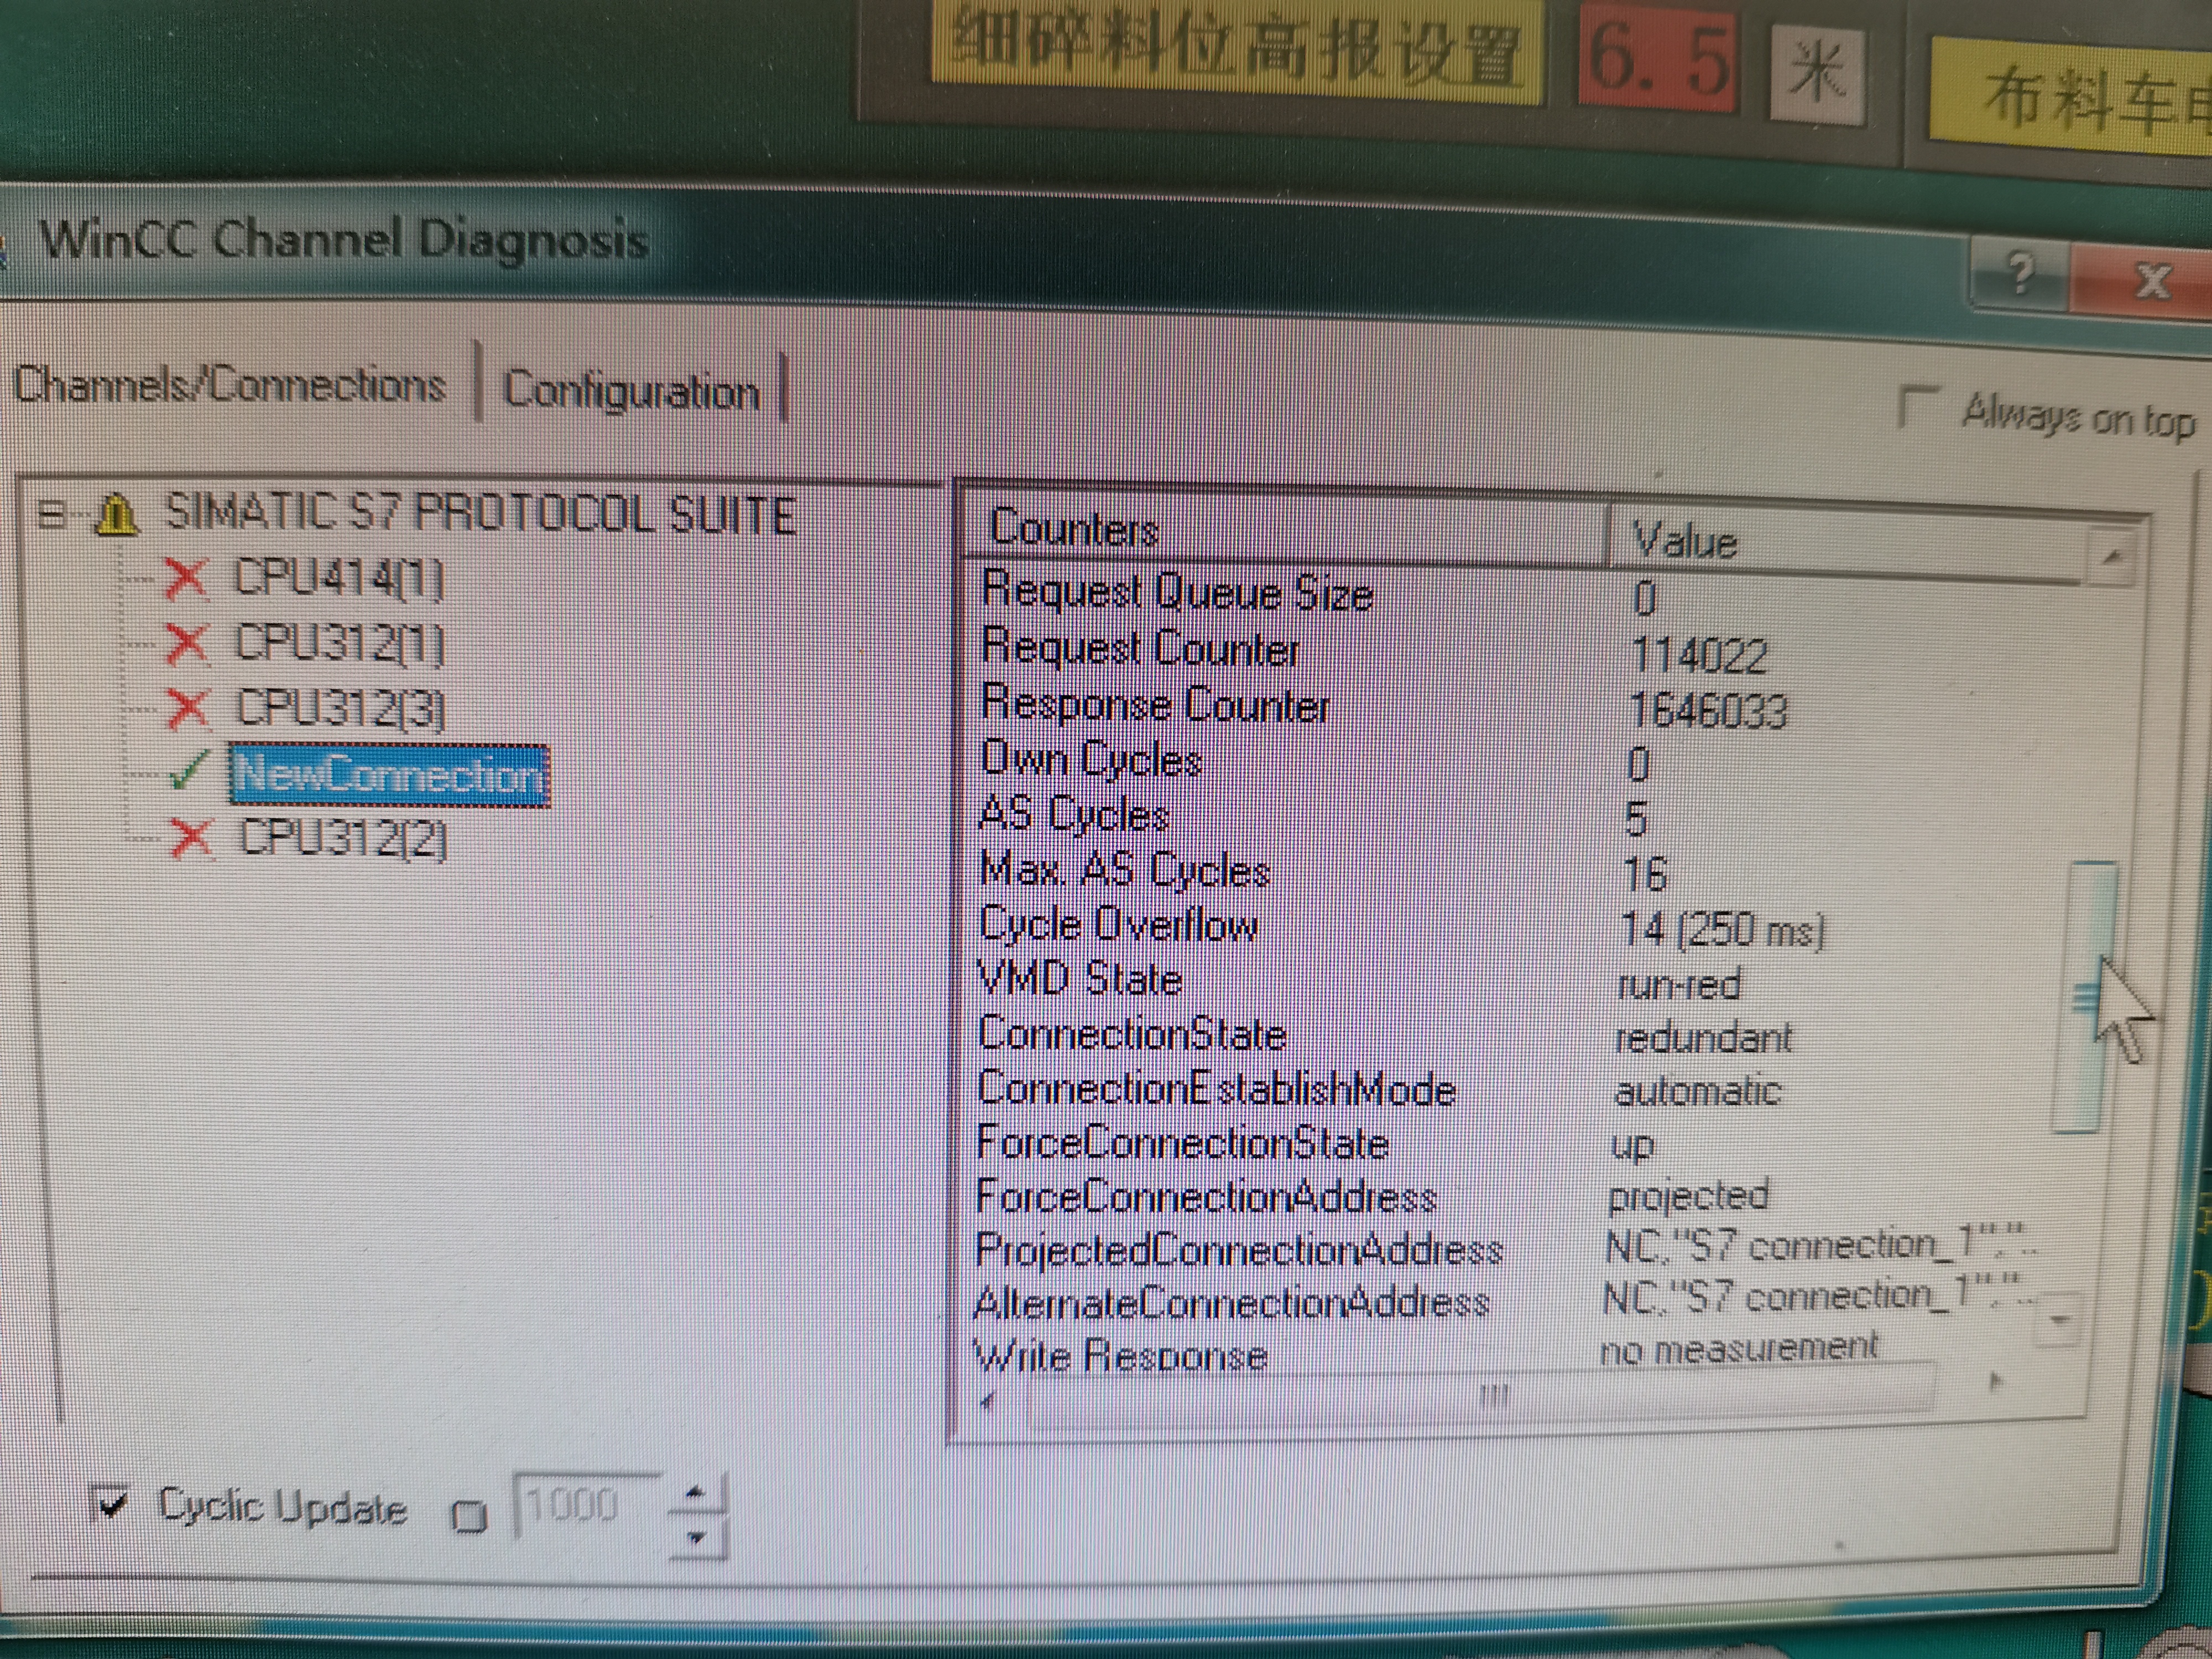The height and width of the screenshot is (1659, 2212).
Task: Click the scroll up arrow of the counters list
Action: 2112,556
